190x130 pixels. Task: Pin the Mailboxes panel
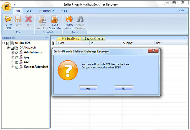tap(47, 38)
